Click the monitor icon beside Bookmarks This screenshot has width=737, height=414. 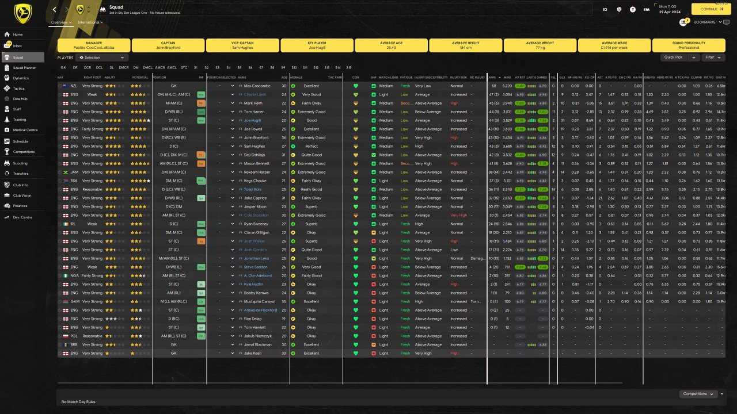726,22
